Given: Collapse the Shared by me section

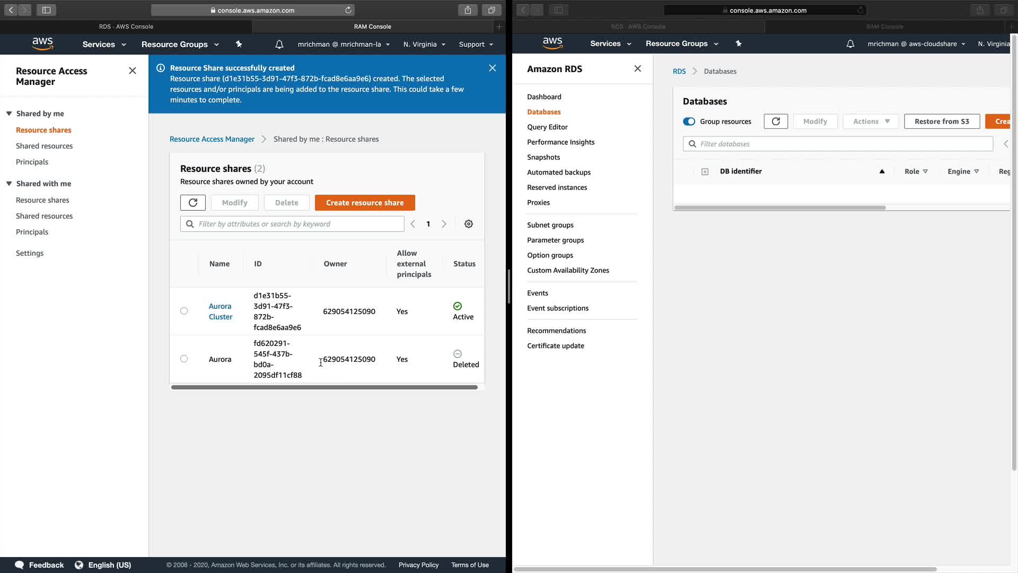Looking at the screenshot, I should (x=9, y=114).
